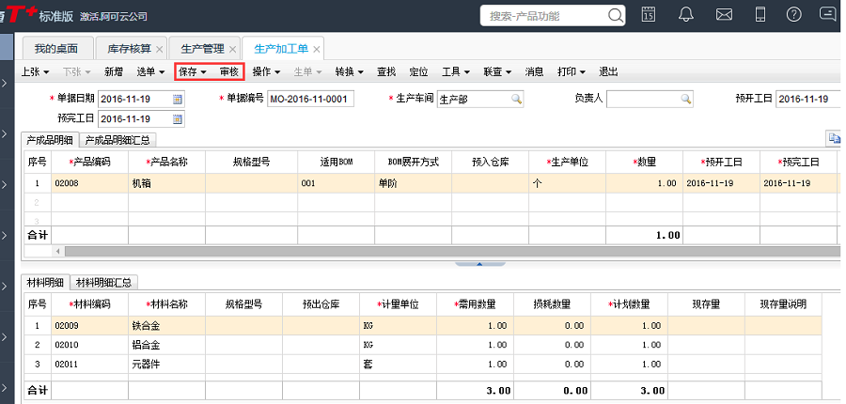Open the help question mark icon
Image resolution: width=846 pixels, height=404 pixels.
tap(794, 14)
